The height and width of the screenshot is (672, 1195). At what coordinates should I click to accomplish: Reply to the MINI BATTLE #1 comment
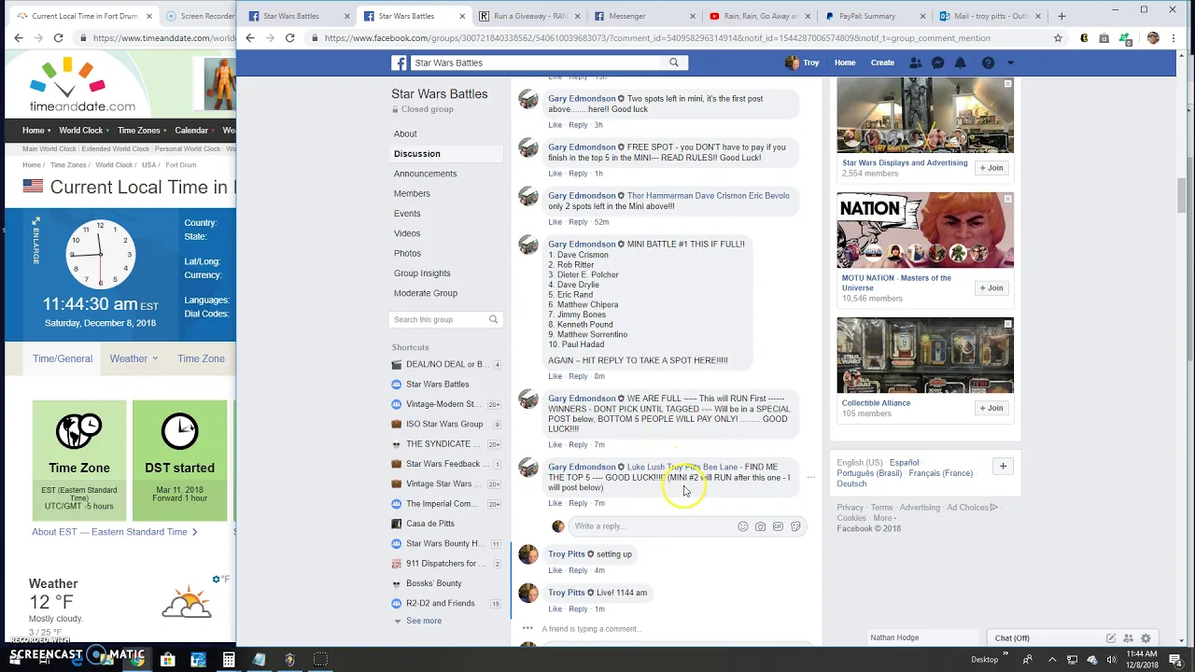coord(579,376)
